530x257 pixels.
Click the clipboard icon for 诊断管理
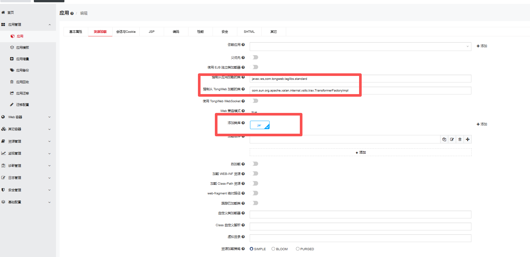click(3, 165)
